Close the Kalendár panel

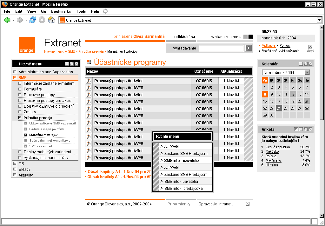310,64
